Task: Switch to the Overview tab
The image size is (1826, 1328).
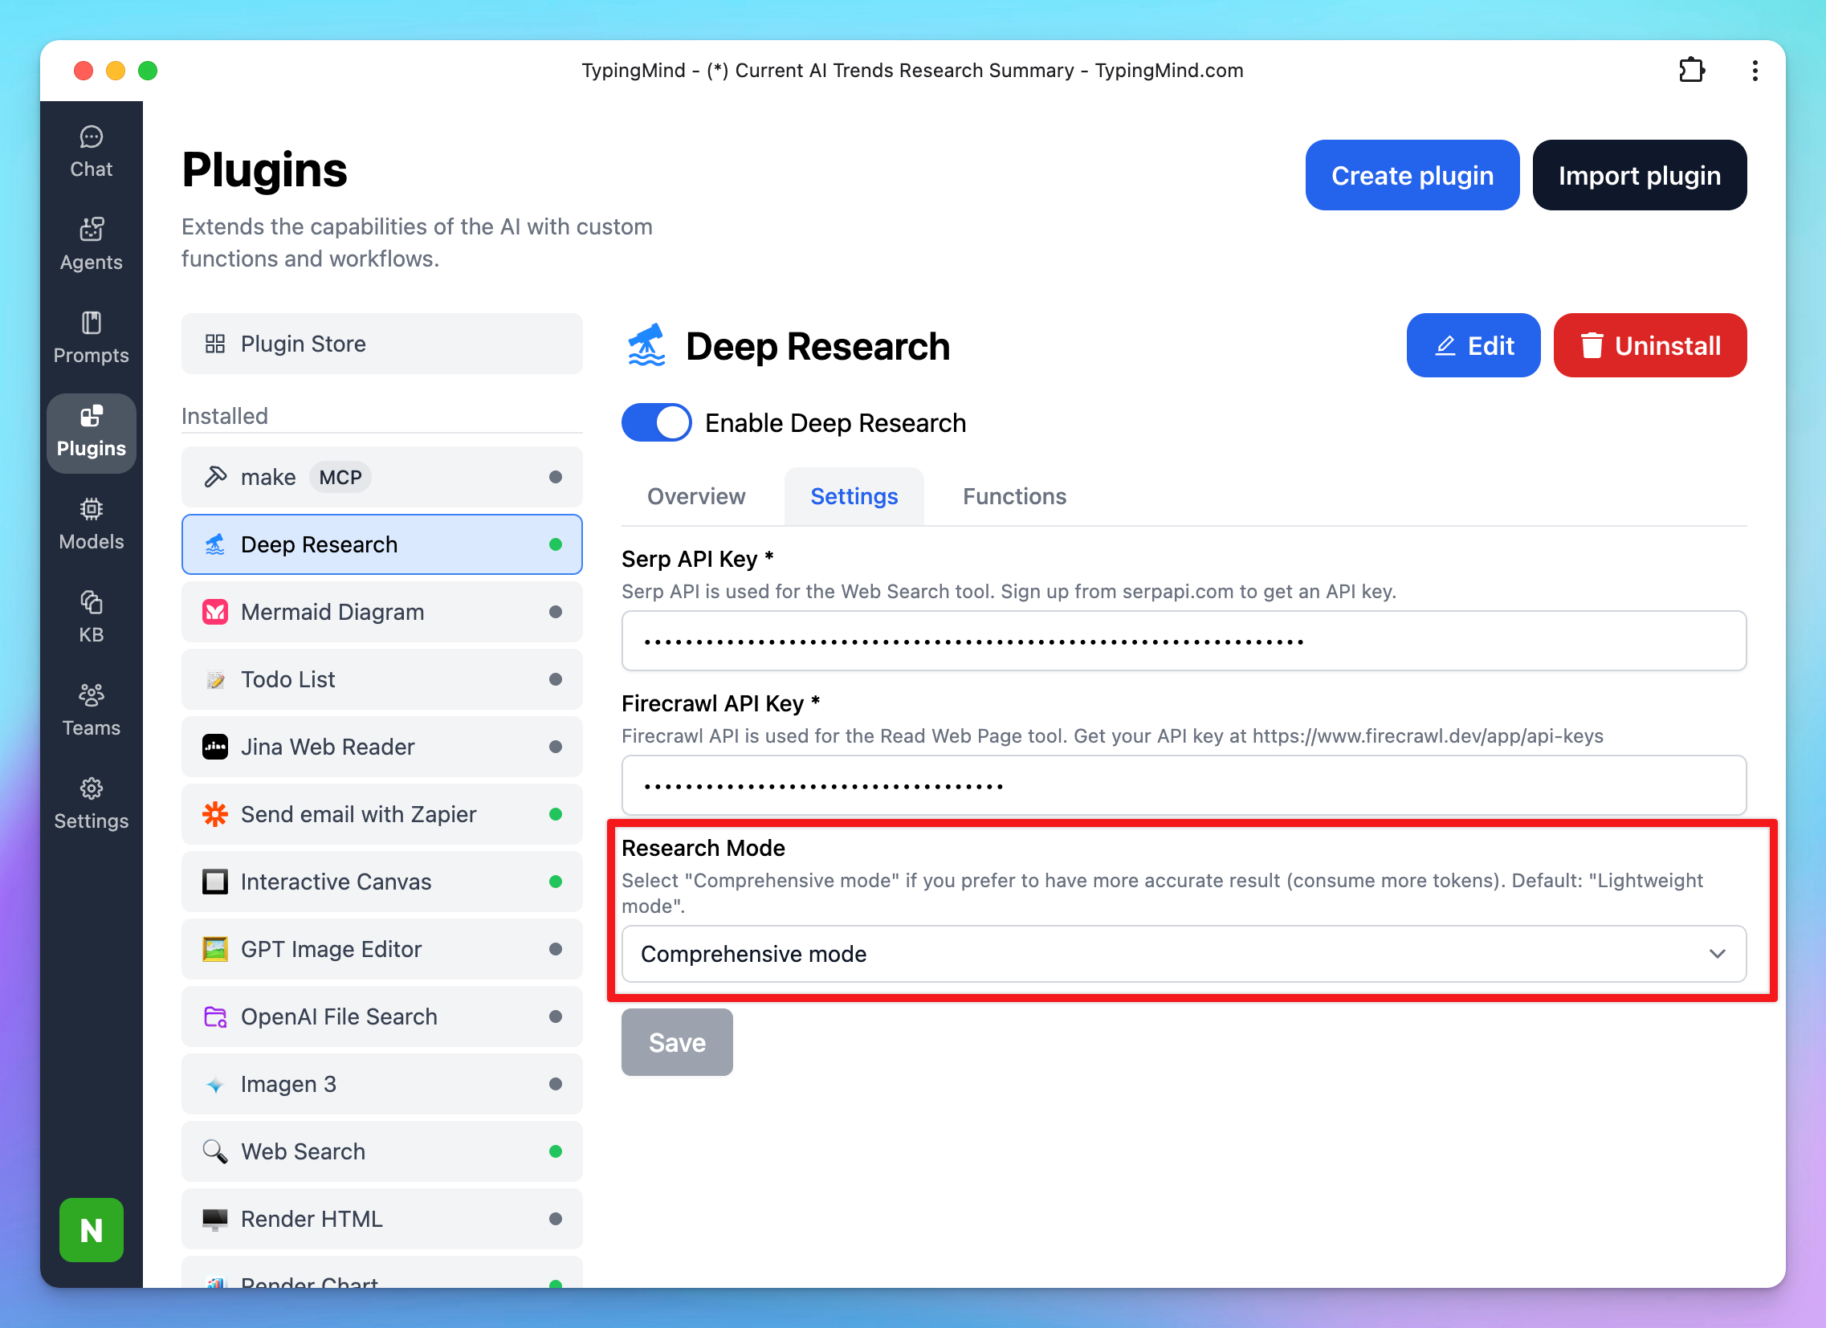Action: coord(696,496)
